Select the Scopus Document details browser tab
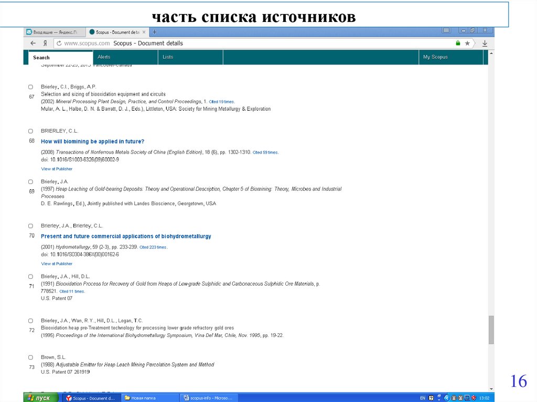Image resolution: width=537 pixels, height=402 pixels. coord(117,32)
